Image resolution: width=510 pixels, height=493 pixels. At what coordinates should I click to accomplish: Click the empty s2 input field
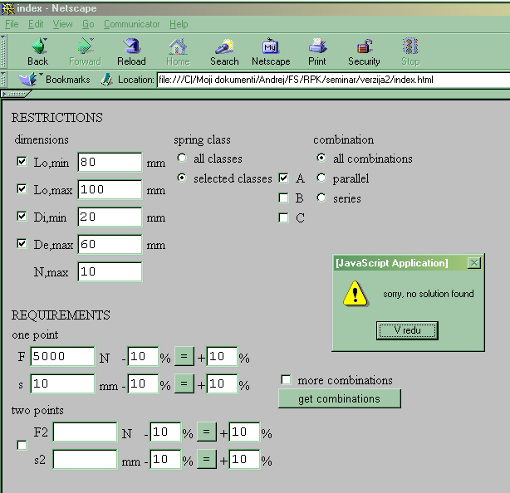(x=85, y=459)
